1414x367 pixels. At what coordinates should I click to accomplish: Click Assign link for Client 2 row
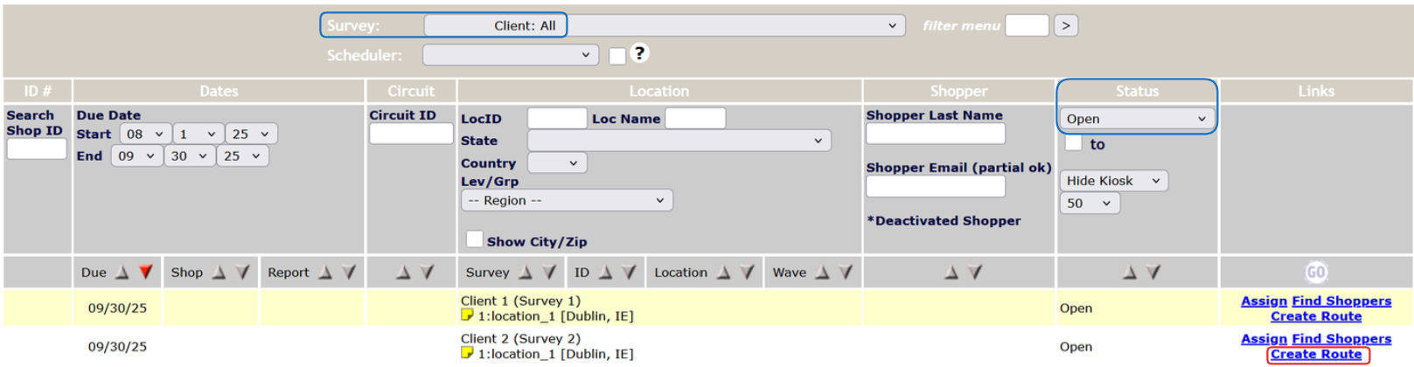[1264, 338]
